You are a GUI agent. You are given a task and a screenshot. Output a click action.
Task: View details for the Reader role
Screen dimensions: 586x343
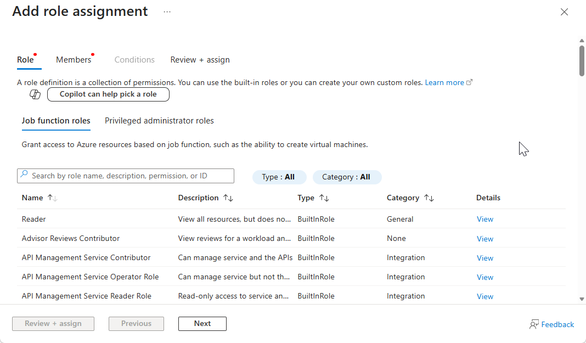(x=484, y=220)
